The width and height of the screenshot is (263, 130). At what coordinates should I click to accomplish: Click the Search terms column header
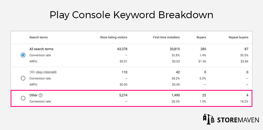(x=39, y=37)
